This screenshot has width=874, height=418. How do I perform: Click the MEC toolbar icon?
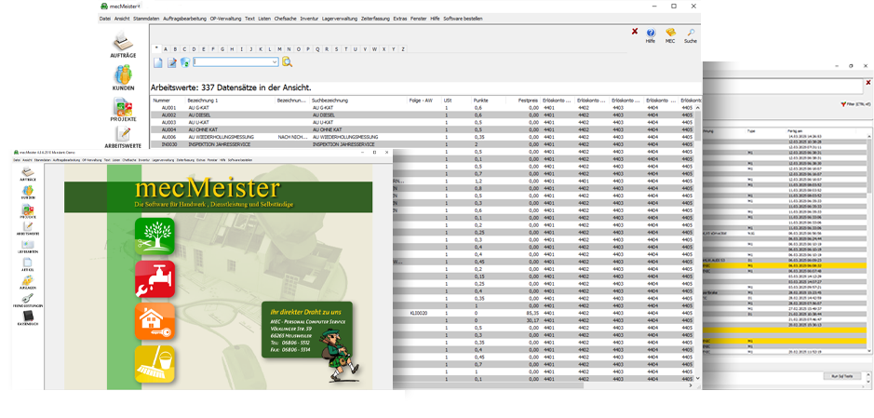pyautogui.click(x=670, y=35)
